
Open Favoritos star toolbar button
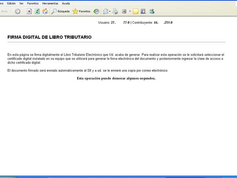81,11
